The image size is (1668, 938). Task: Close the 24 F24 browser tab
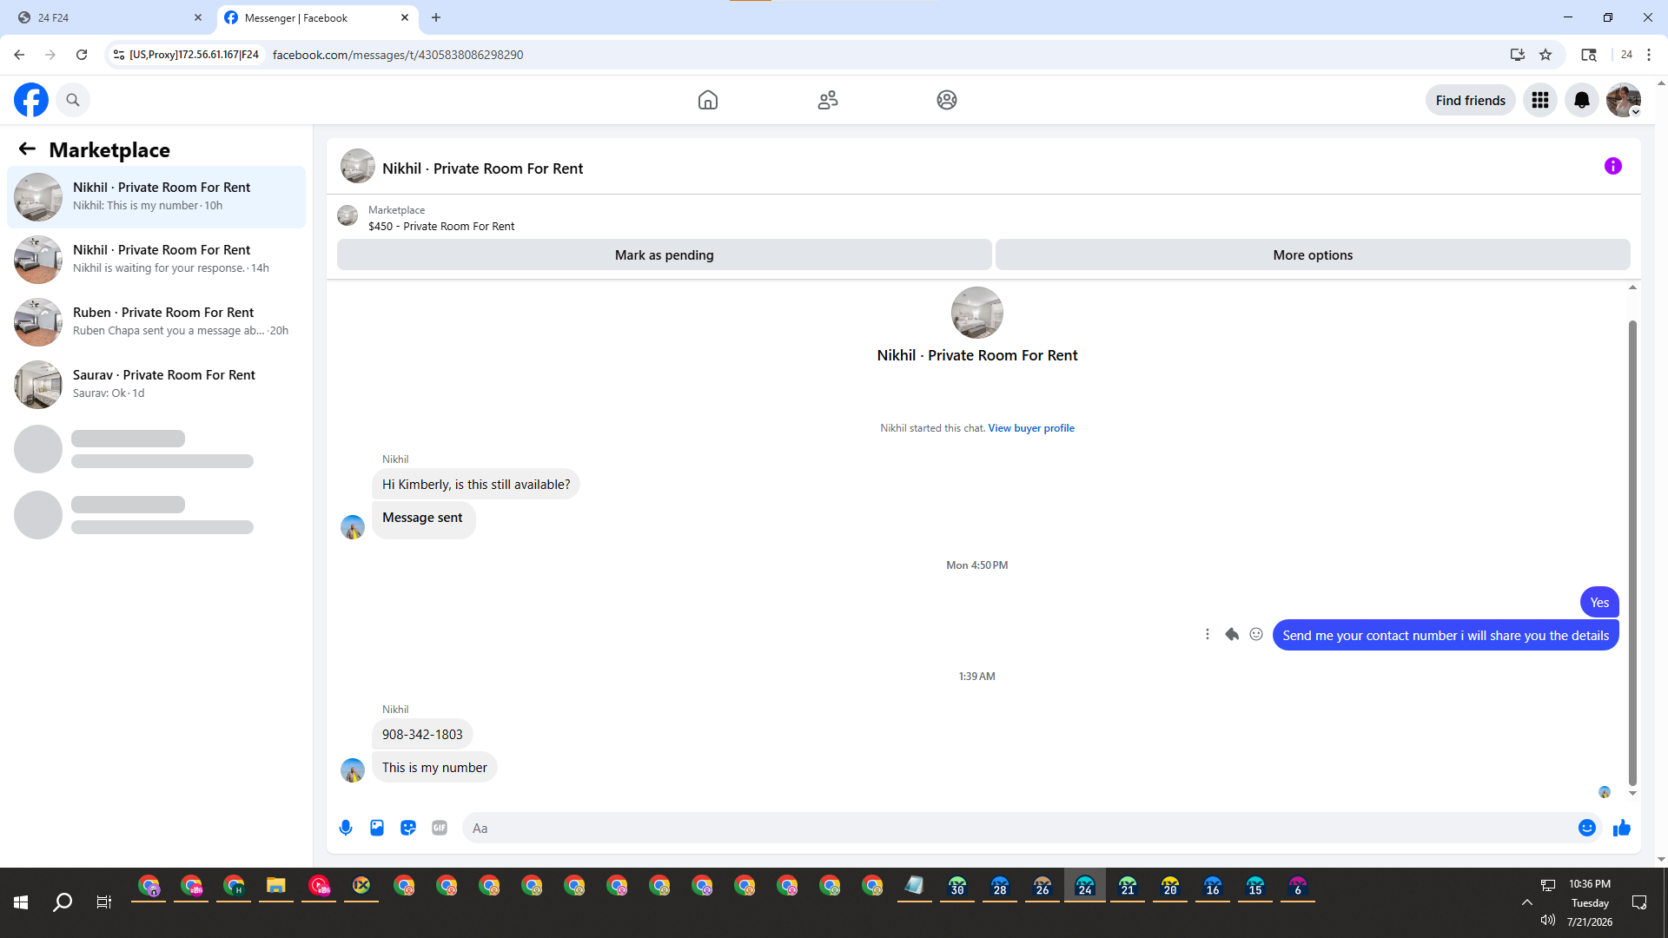(198, 17)
